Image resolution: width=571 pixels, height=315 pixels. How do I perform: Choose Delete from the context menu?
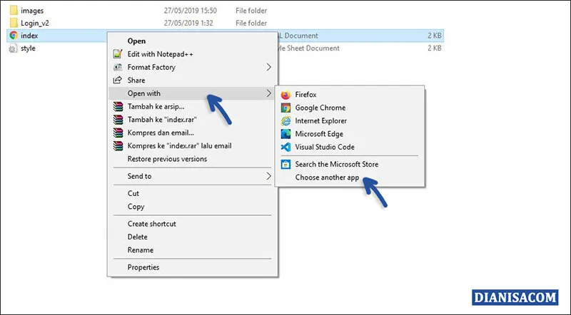coord(193,237)
